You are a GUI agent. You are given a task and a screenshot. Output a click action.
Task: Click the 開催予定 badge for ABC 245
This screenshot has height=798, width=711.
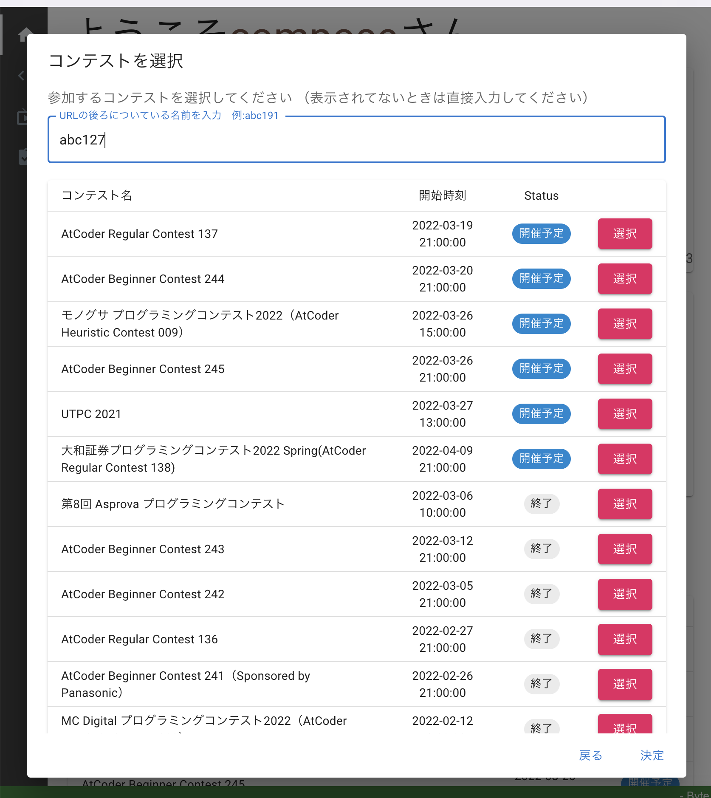point(542,368)
